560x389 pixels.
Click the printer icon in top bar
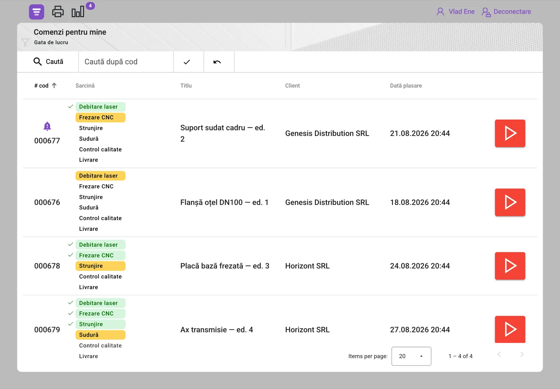[x=58, y=12]
